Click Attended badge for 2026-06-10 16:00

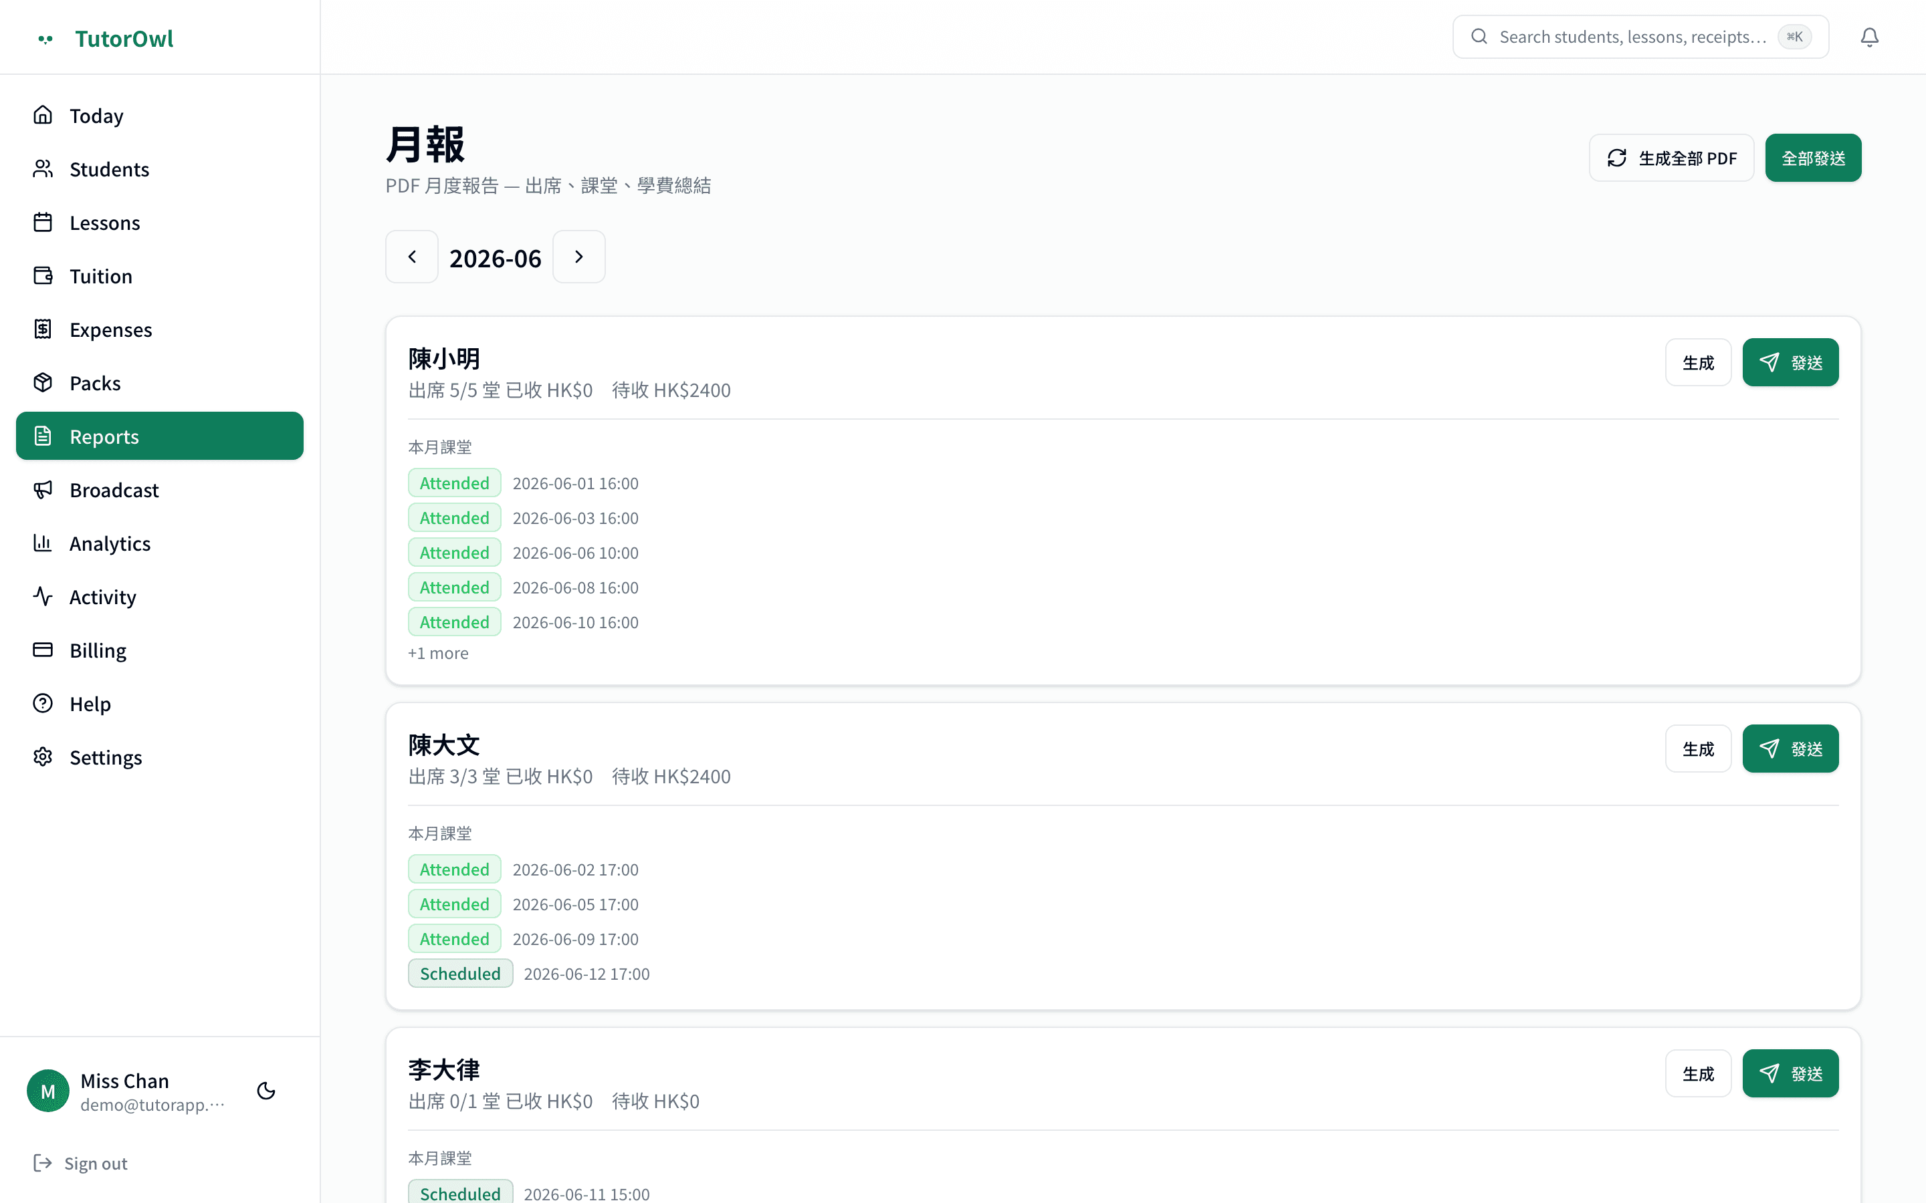click(455, 622)
